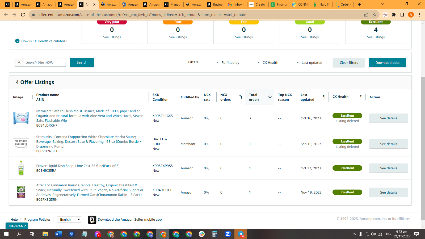Show hidden system tray icons
The width and height of the screenshot is (425, 239).
(x=354, y=234)
